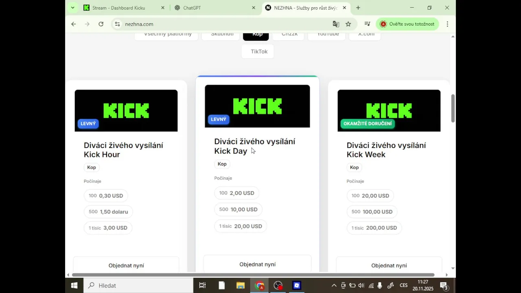Open the blank document taskbar app
Screen dimensions: 521x293
tap(221, 285)
